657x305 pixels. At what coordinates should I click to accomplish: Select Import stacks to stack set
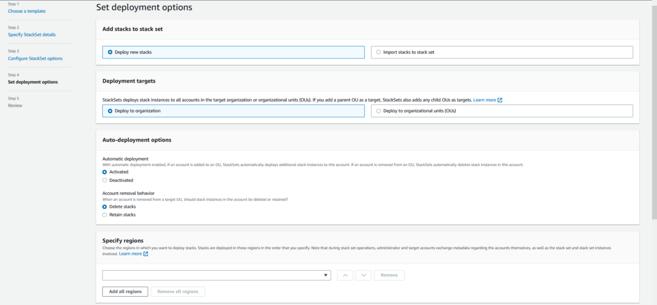pos(502,52)
